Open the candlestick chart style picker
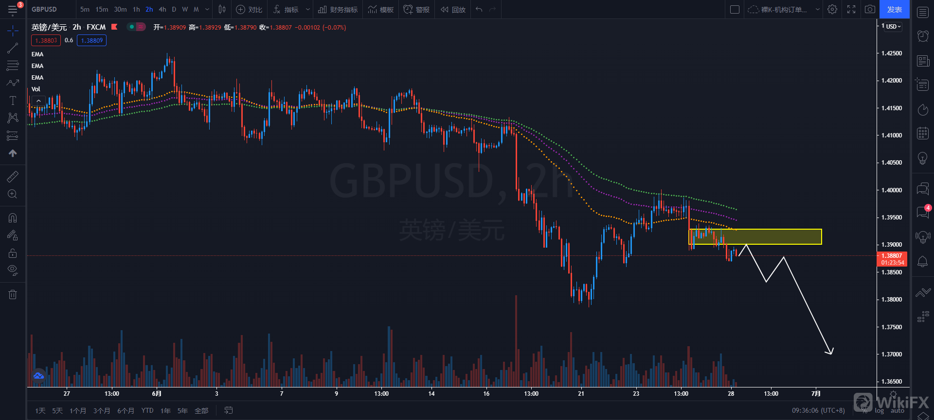 point(222,9)
